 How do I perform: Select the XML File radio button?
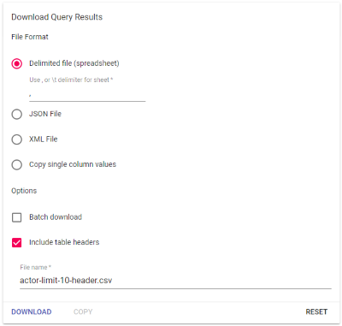point(16,139)
